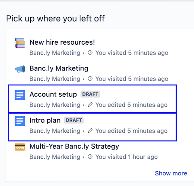Click the clock icon under the Banc.ly Marketing title
194x186 pixels.
(x=90, y=78)
